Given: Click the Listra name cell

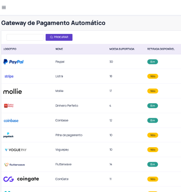Looking at the screenshot, I should 59,76.
